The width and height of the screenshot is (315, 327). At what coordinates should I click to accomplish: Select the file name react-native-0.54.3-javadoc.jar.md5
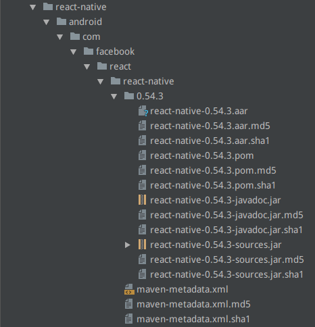pos(226,216)
